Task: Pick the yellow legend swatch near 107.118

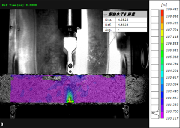Action: point(162,36)
